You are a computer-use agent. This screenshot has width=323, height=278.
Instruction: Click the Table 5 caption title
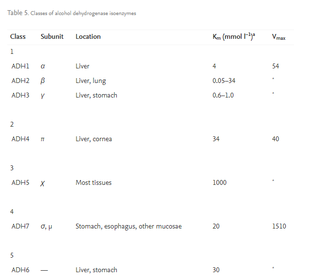(72, 13)
